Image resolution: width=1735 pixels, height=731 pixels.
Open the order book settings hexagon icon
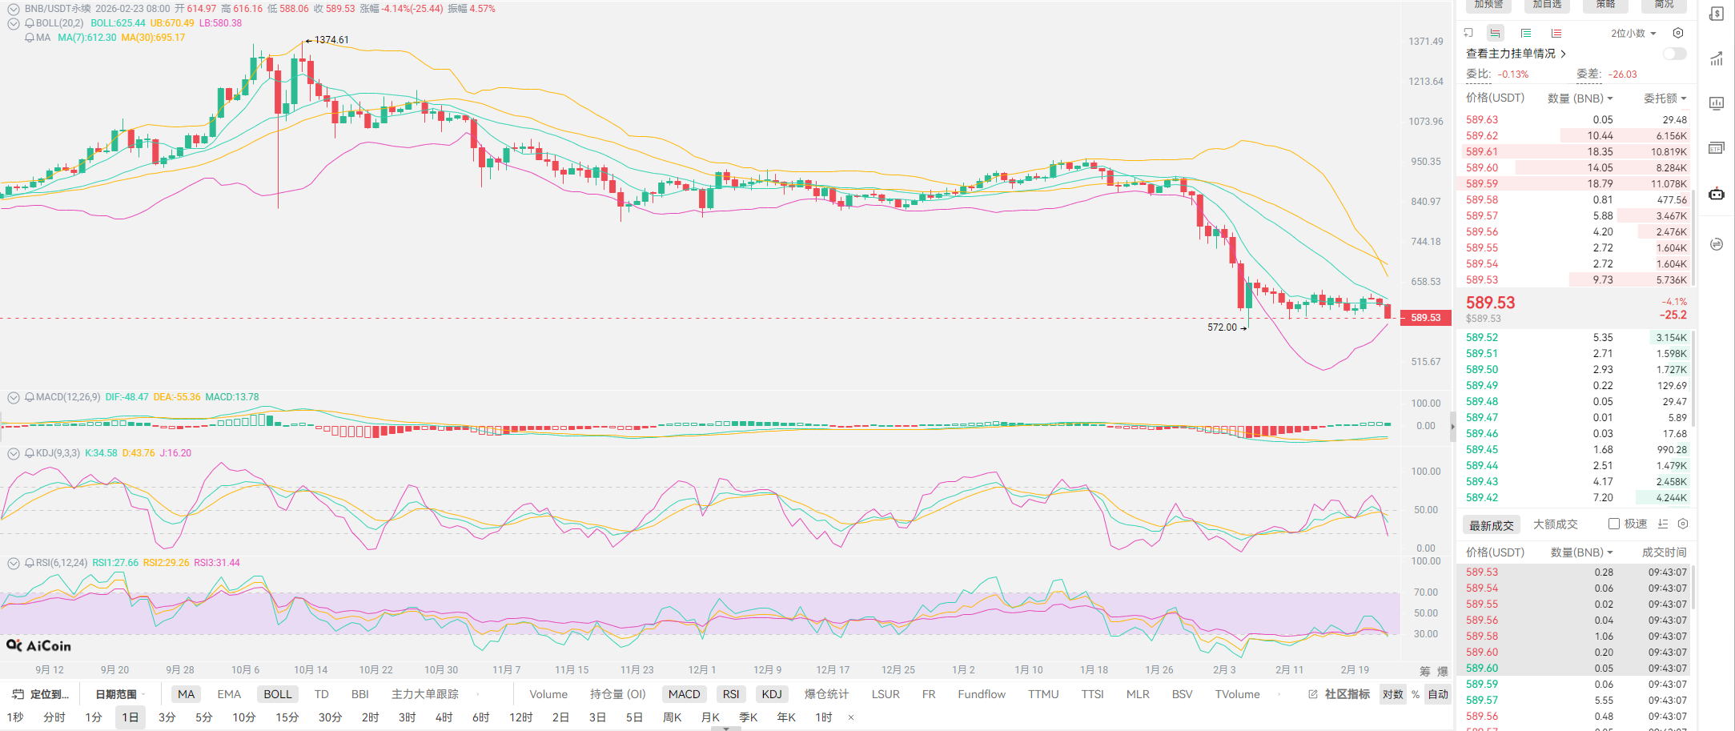pyautogui.click(x=1678, y=34)
